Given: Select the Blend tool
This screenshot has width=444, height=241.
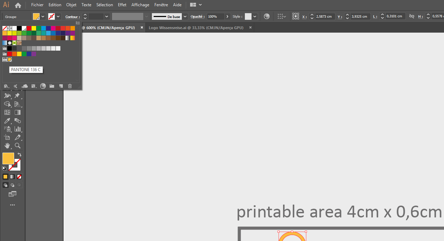Looking at the screenshot, I should click(17, 121).
